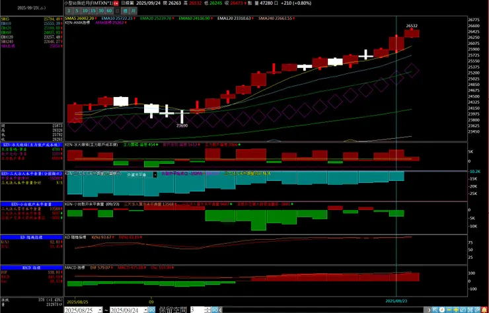This screenshot has width=489, height=313.
Task: Switch to the 5-minute timeframe
Action: [x=77, y=11]
